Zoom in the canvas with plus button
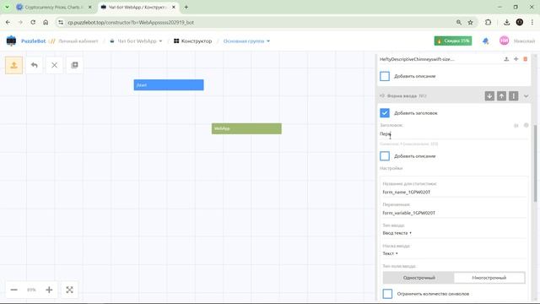Image resolution: width=540 pixels, height=304 pixels. [x=49, y=290]
